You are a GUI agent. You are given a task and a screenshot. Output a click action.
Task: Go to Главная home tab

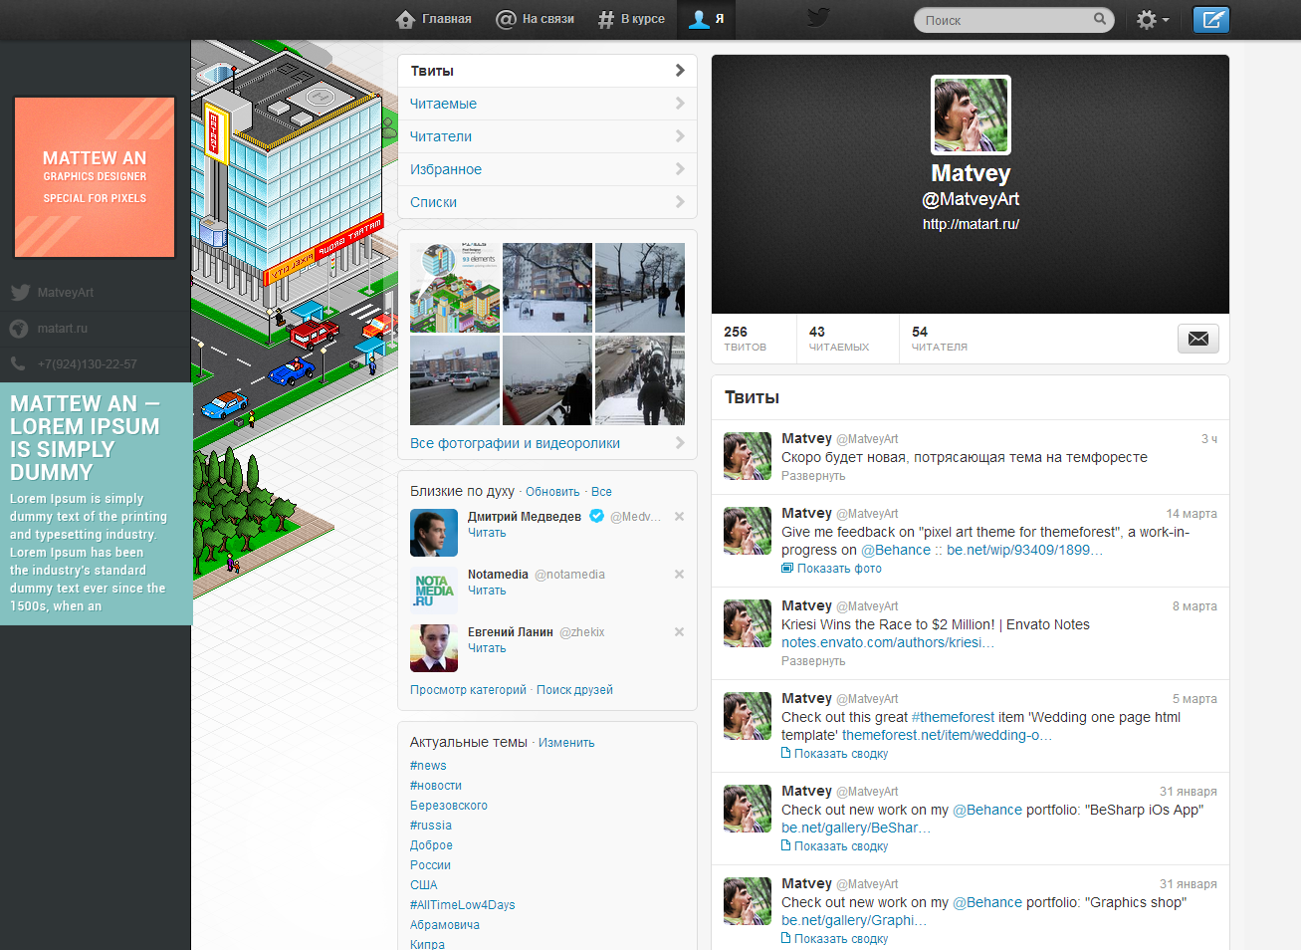pyautogui.click(x=434, y=19)
